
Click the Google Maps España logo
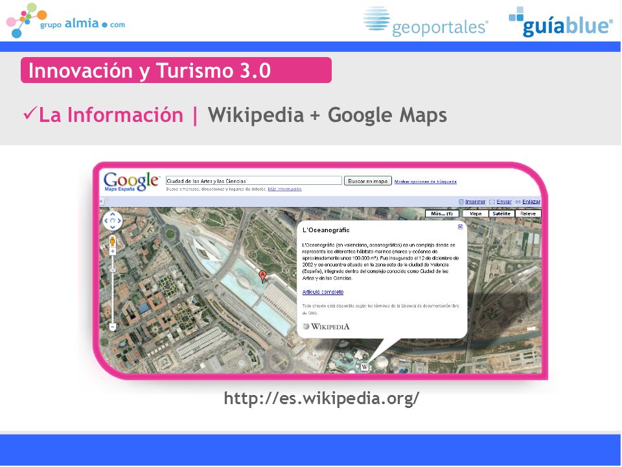click(132, 182)
